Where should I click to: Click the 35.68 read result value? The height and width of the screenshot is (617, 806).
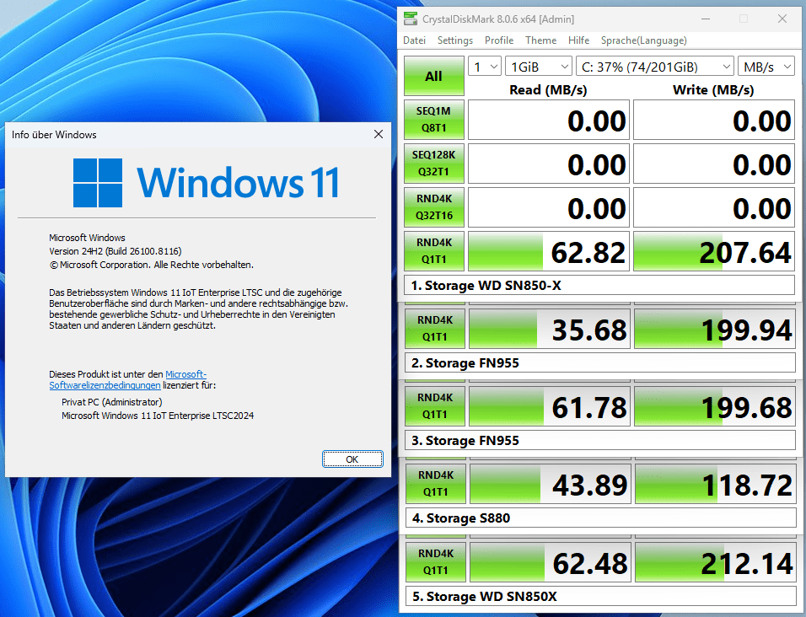click(x=550, y=329)
